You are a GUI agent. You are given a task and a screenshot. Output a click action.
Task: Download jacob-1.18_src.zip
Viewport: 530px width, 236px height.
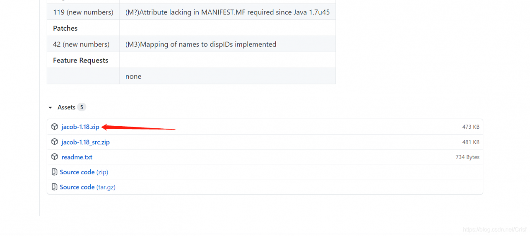(86, 142)
